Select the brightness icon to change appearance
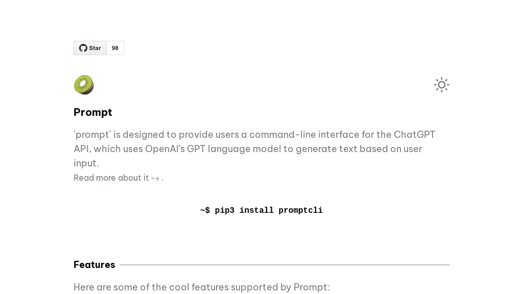Screen dimensions: 523x294 pos(441,85)
